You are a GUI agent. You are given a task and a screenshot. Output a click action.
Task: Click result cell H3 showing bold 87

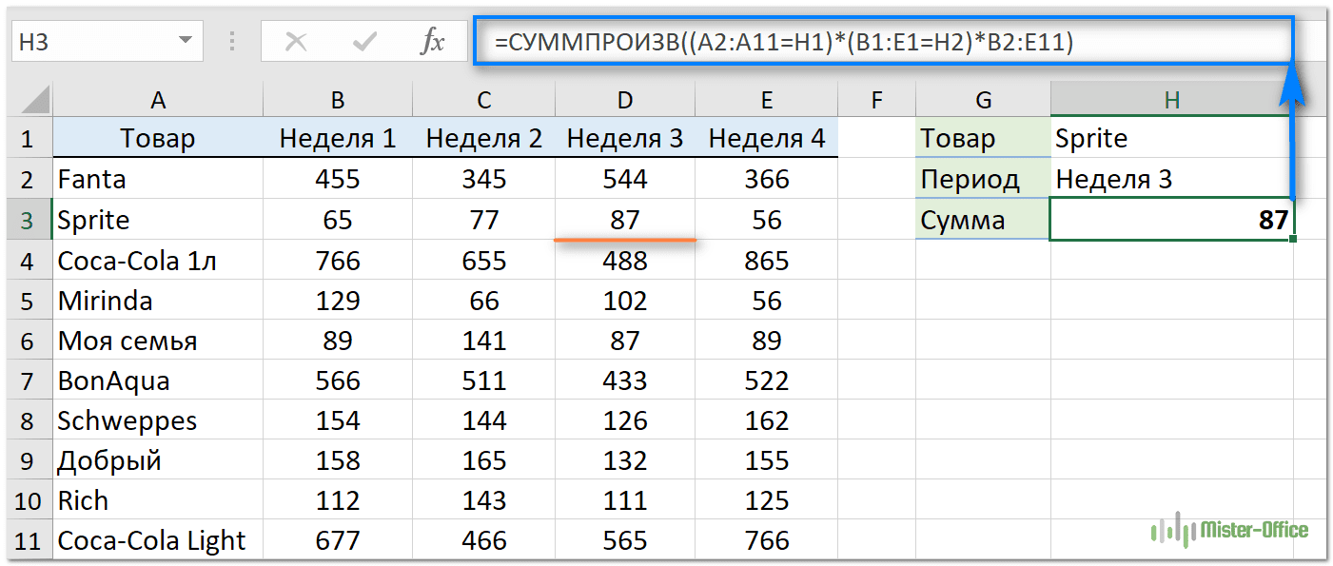coord(1172,220)
